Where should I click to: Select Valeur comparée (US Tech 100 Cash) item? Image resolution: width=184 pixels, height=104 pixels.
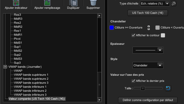pos(37,99)
